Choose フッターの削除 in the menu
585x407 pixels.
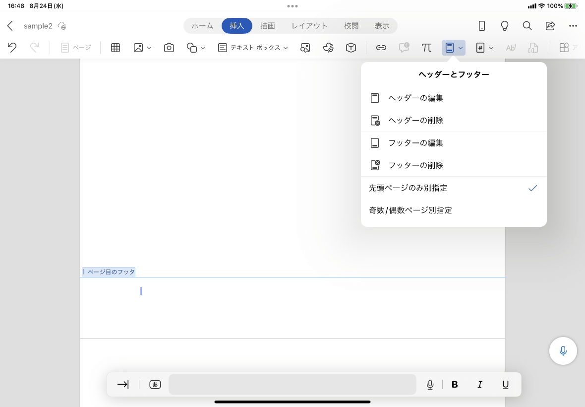454,165
